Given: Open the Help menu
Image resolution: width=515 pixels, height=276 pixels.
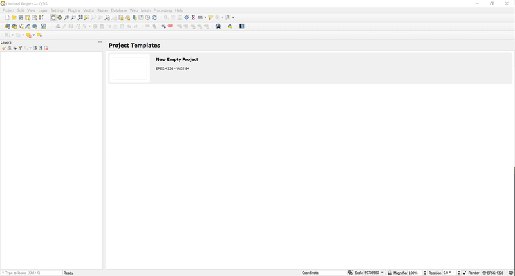Looking at the screenshot, I should point(179,10).
